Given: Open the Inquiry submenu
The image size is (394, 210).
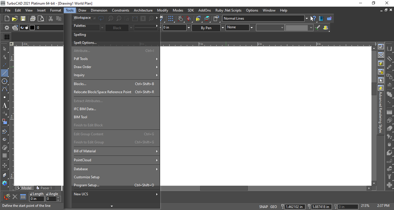Looking at the screenshot, I should (115, 75).
